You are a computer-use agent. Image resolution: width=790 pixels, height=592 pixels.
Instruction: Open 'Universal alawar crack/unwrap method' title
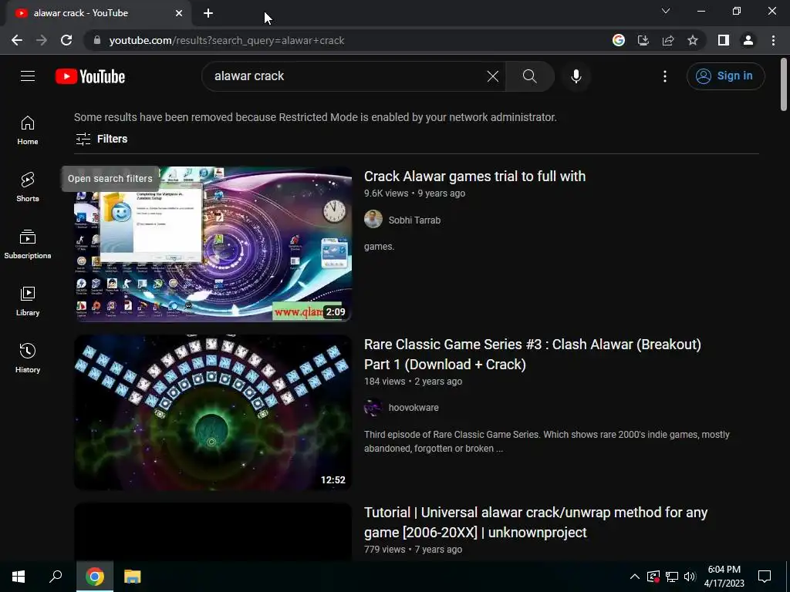535,523
